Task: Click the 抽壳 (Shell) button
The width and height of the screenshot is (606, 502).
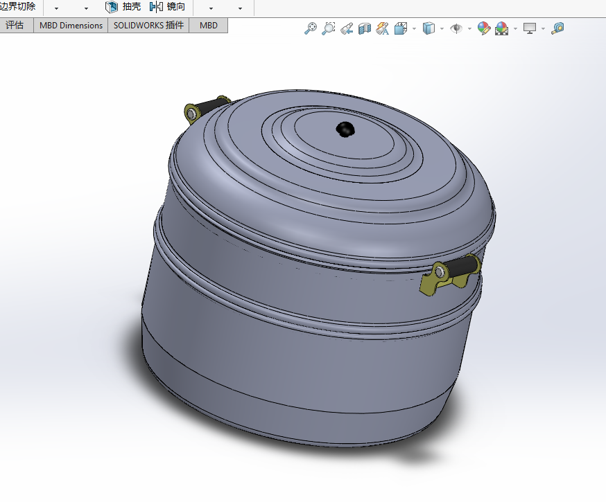Action: point(123,7)
